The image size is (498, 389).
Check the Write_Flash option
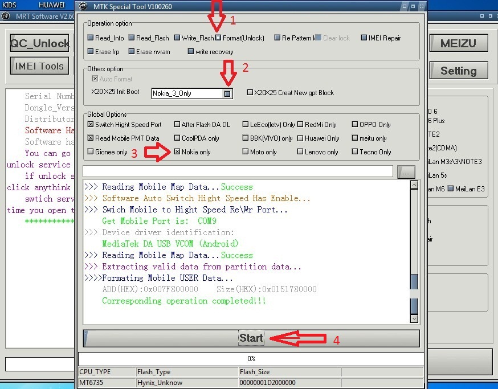click(177, 38)
